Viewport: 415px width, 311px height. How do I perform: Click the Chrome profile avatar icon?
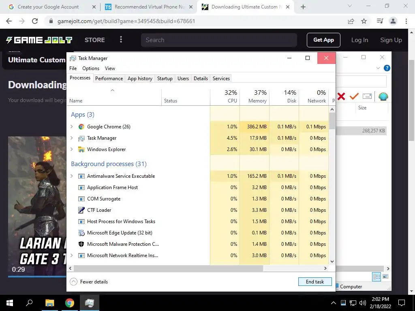(x=393, y=21)
